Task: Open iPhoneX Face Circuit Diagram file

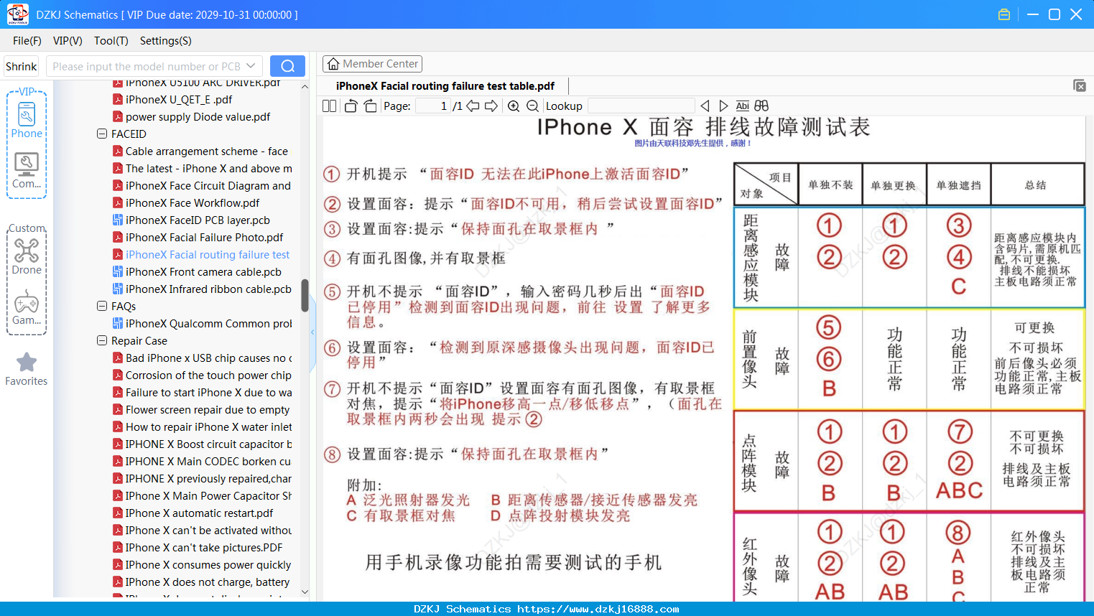Action: coord(202,186)
